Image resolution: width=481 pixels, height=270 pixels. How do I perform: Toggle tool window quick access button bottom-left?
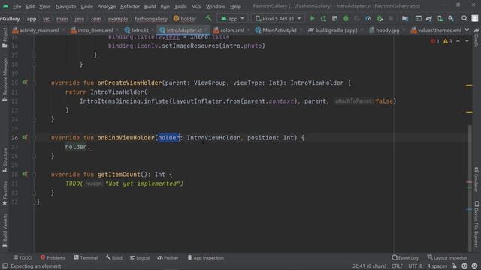[5, 266]
